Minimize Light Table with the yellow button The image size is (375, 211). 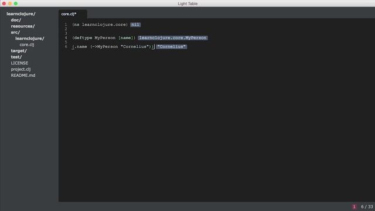(x=10, y=4)
